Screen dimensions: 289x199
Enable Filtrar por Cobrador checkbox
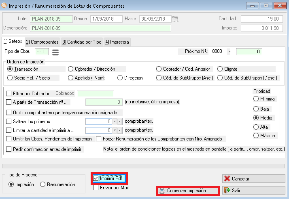[x=9, y=94]
